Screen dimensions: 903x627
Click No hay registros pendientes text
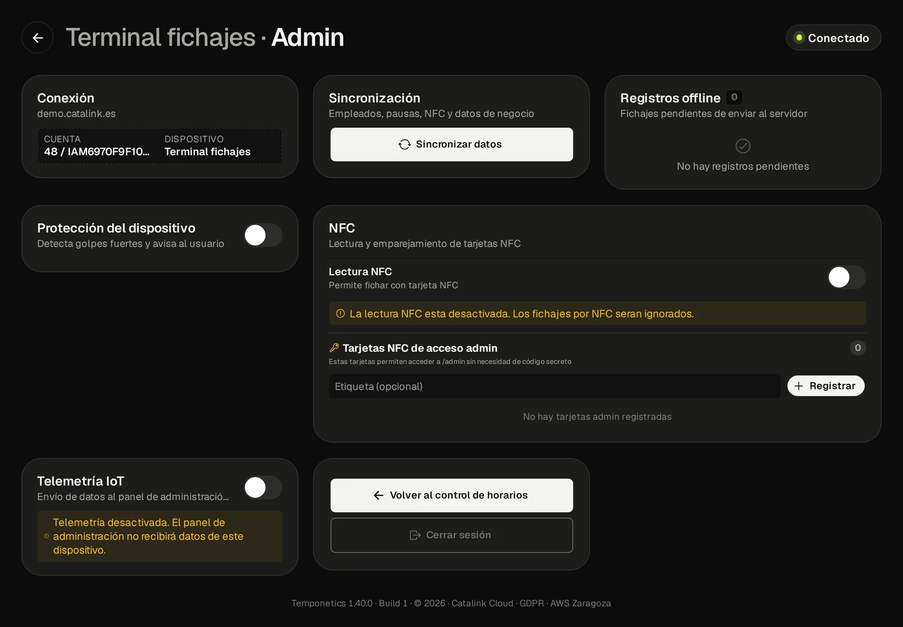click(743, 166)
